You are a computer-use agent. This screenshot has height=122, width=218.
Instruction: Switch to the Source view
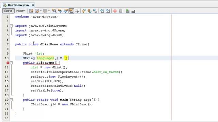tap(8, 11)
